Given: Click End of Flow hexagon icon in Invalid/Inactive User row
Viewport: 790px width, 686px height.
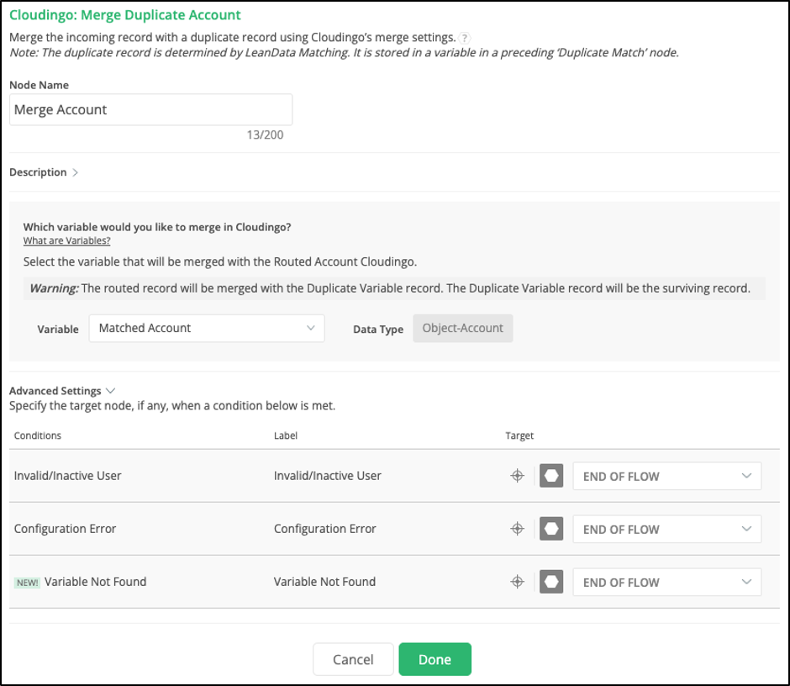Looking at the screenshot, I should [551, 475].
